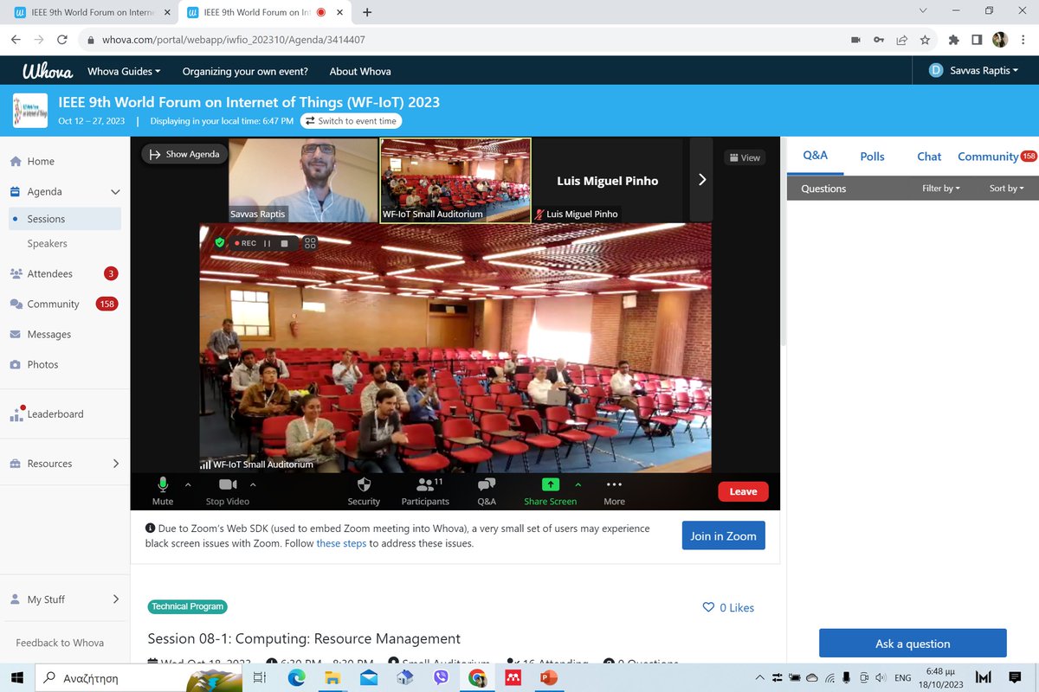Open the Whova Guides dropdown
Screen dimensions: 1039x692
[125, 71]
